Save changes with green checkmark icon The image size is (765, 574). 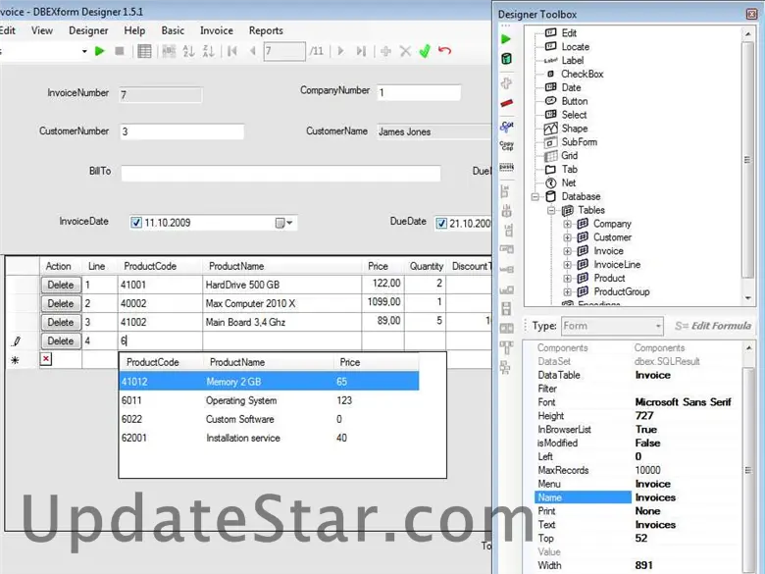click(x=425, y=51)
